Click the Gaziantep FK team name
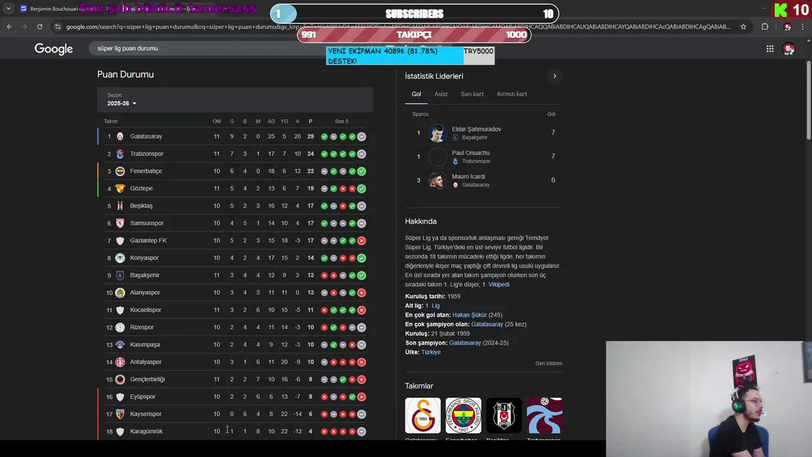 click(148, 241)
